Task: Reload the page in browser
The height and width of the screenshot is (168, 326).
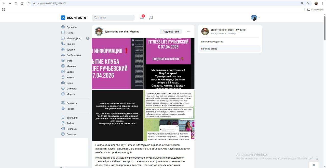Action: (16, 3)
